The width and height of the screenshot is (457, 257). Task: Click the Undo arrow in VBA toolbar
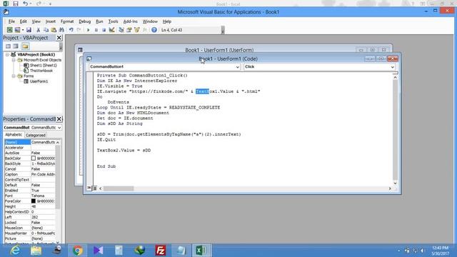point(71,30)
